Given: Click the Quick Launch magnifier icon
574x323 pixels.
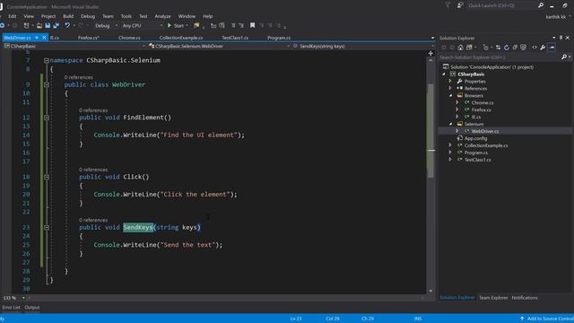Looking at the screenshot, I should 541,5.
